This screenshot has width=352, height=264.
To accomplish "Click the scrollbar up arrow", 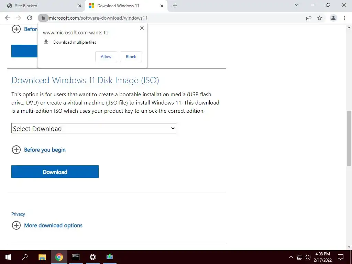I will pyautogui.click(x=349, y=27).
